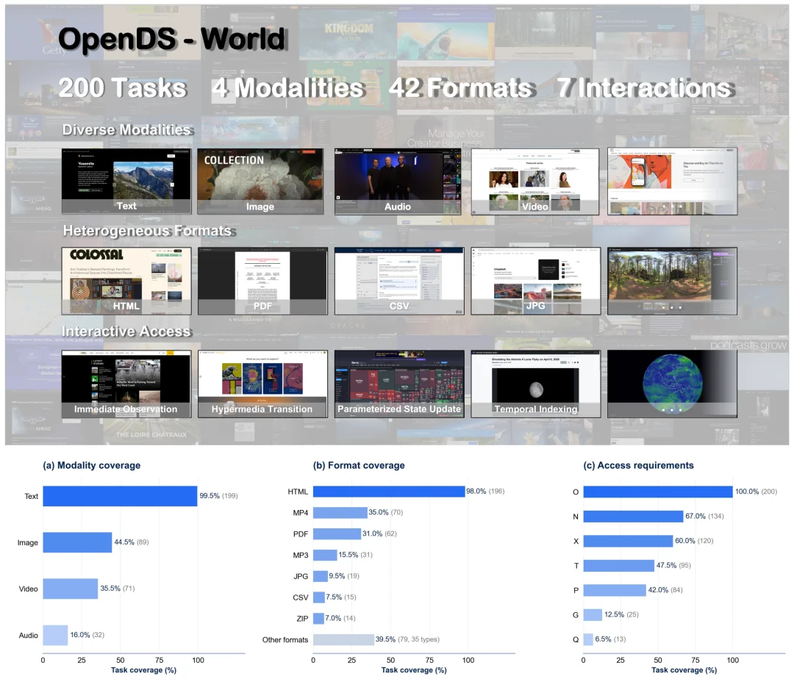Image resolution: width=794 pixels, height=679 pixels.
Task: Open the Colossal thumbnail labeled HTML
Action: (126, 281)
